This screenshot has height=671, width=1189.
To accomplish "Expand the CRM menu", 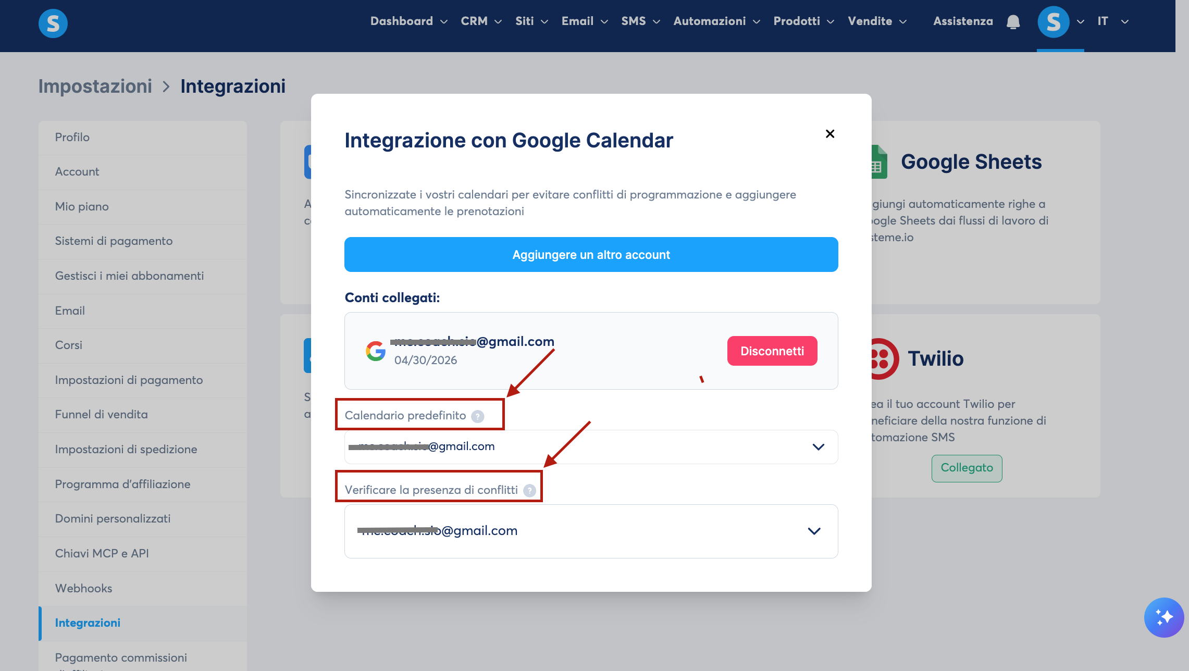I will point(481,21).
